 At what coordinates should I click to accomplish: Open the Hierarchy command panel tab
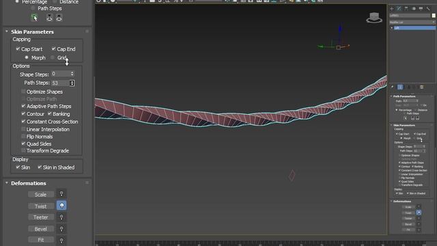(406, 9)
